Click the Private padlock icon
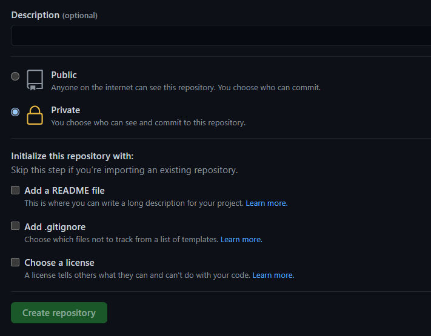Screen dimensions: 431x336 (x=35, y=115)
